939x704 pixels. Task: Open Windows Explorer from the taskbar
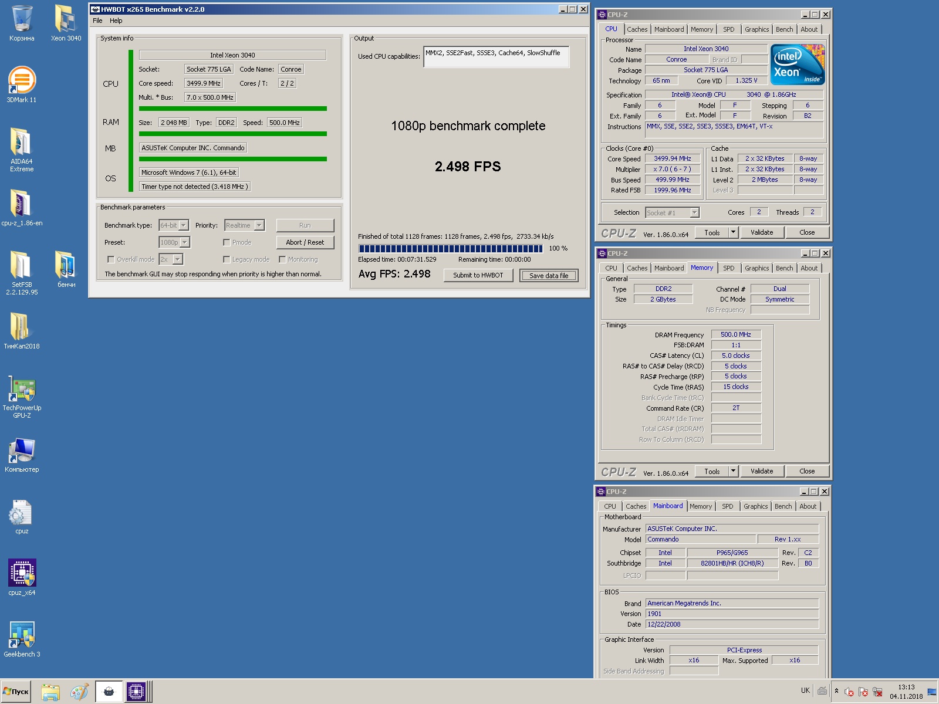pos(50,692)
